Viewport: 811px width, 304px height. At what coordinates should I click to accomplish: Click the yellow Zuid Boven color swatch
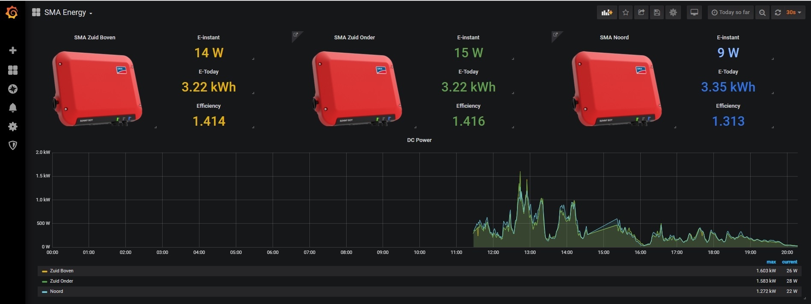click(x=45, y=271)
